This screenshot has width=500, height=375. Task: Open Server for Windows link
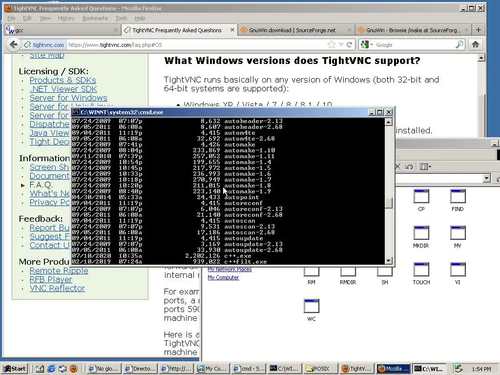coord(68,98)
